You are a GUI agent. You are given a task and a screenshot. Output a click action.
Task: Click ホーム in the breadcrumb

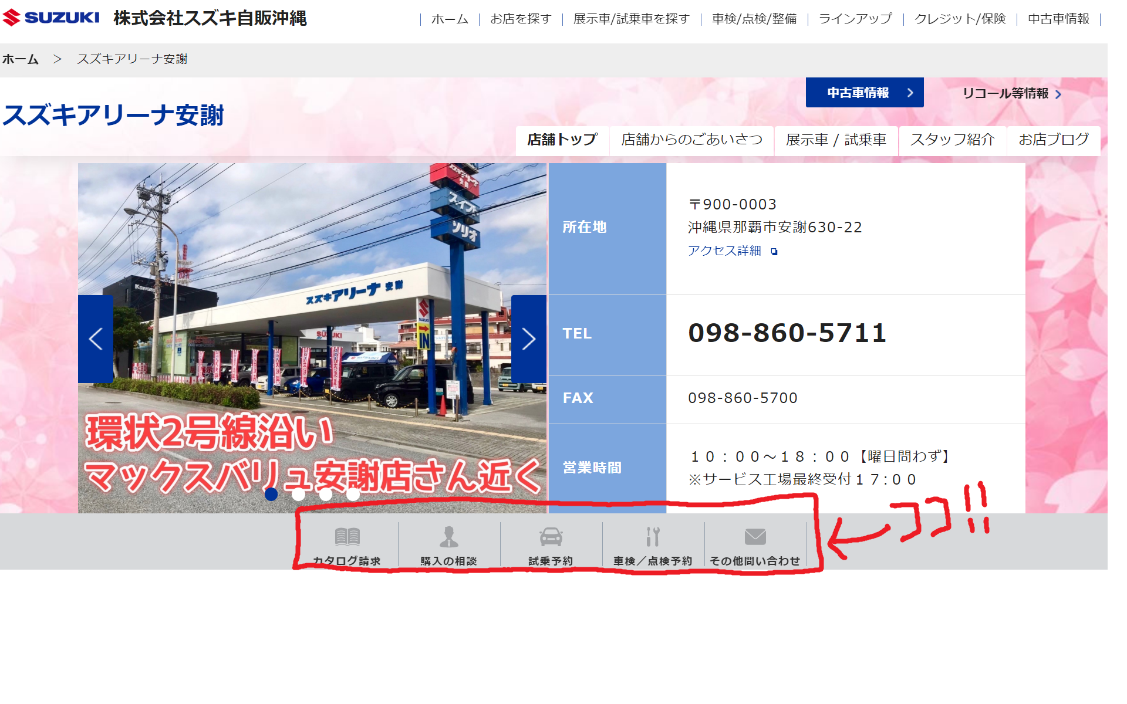(21, 59)
